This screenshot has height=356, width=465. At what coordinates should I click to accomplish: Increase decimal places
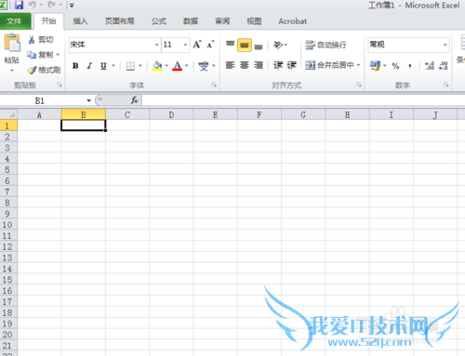(430, 66)
